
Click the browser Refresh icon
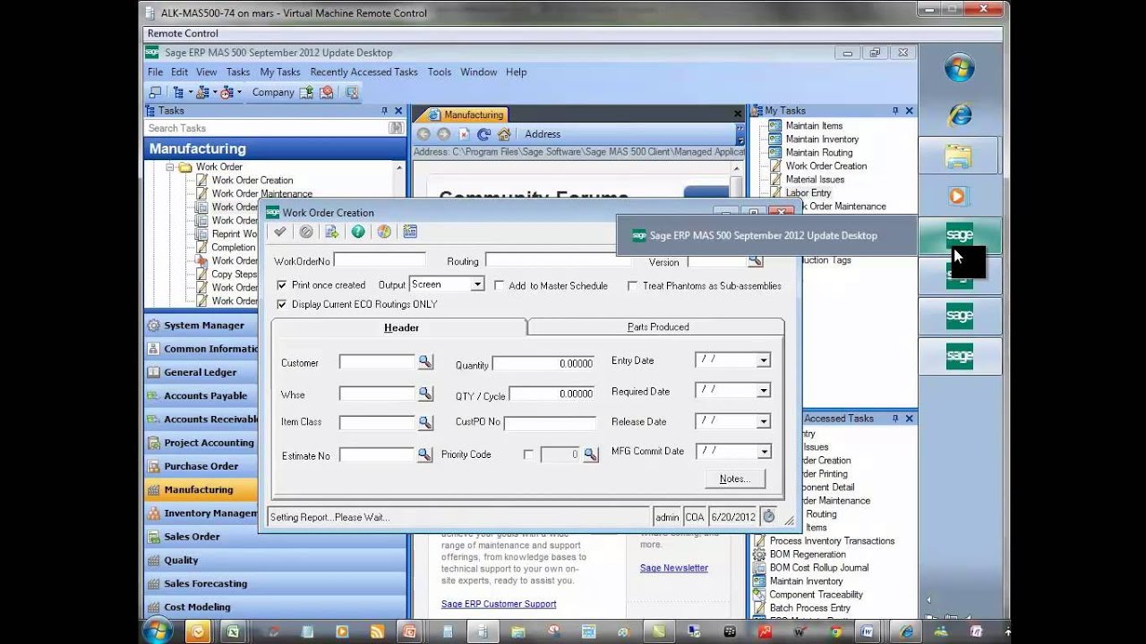[483, 134]
